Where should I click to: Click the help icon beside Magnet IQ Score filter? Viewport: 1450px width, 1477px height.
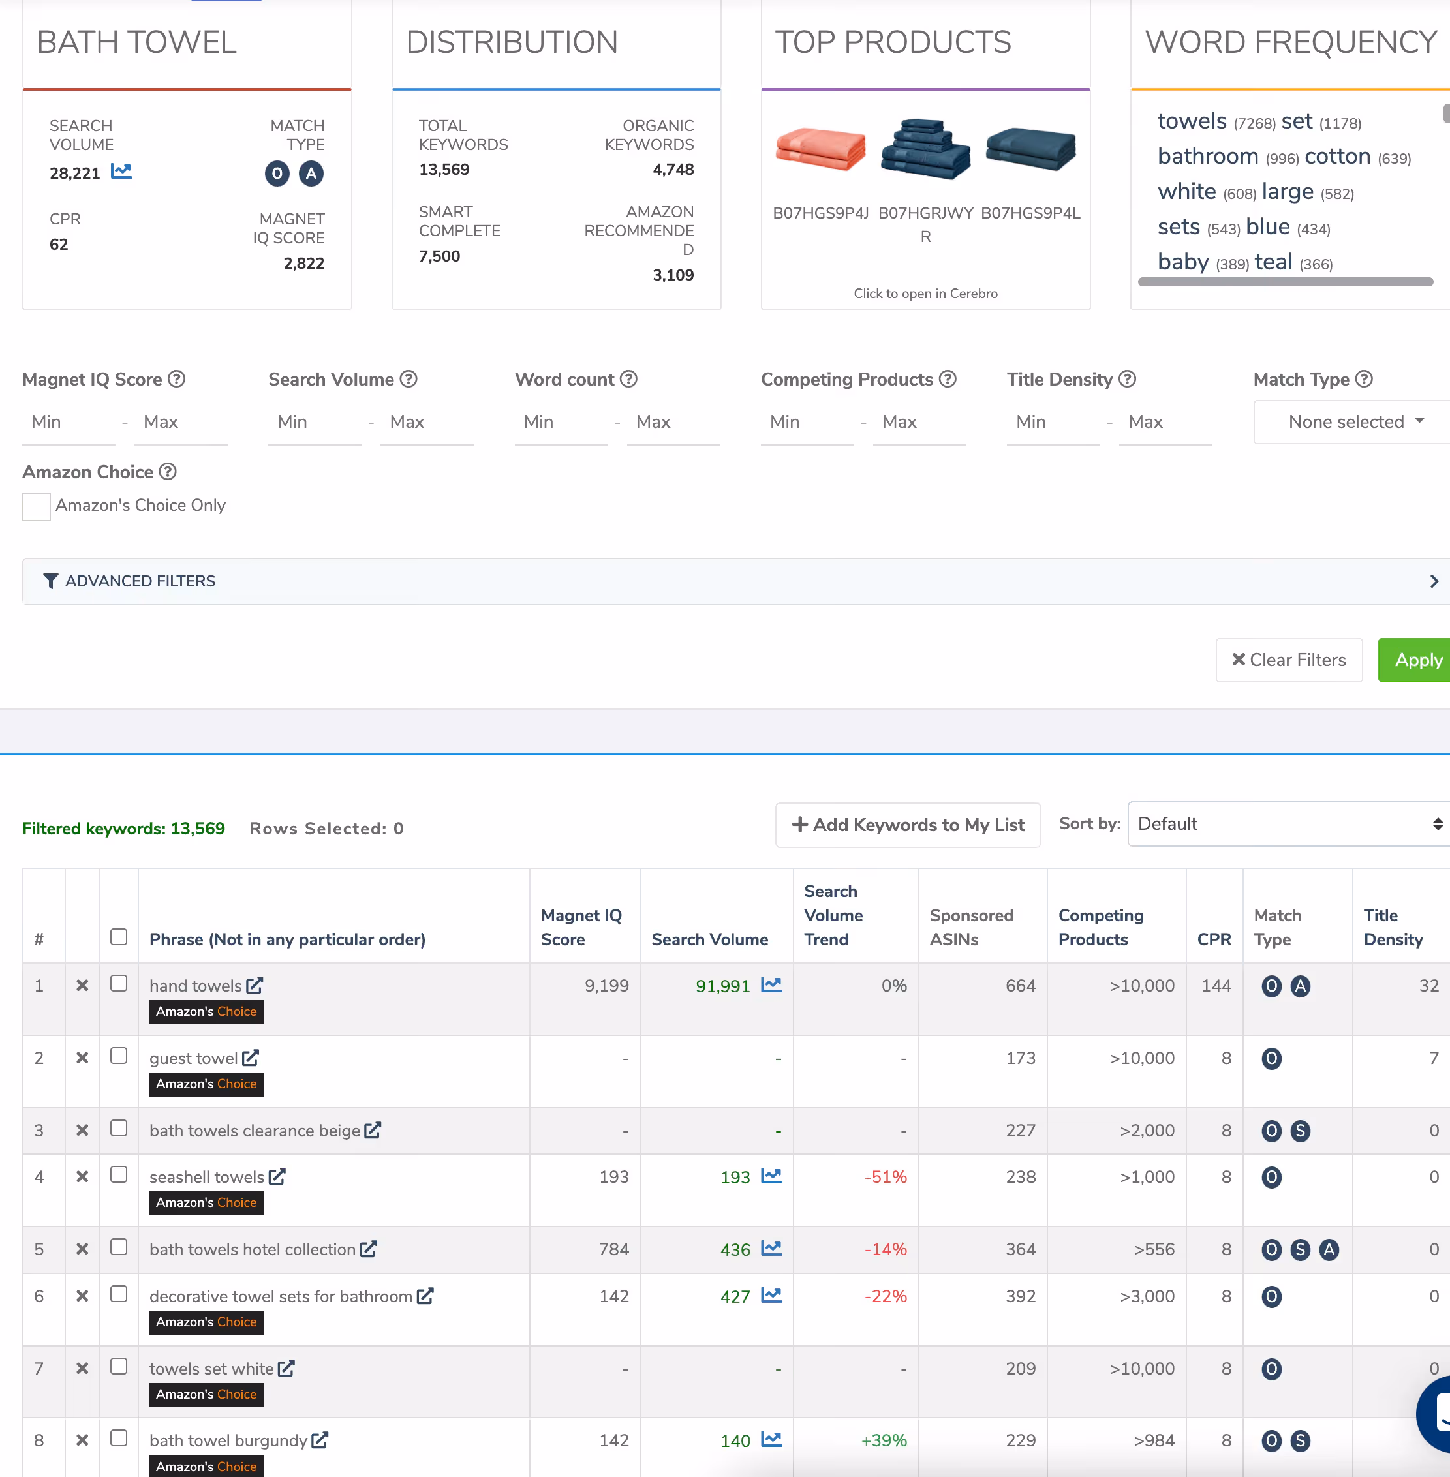click(x=177, y=379)
